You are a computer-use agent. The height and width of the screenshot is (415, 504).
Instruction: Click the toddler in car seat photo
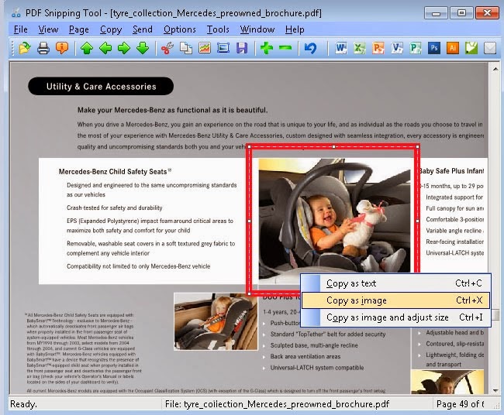point(216,321)
